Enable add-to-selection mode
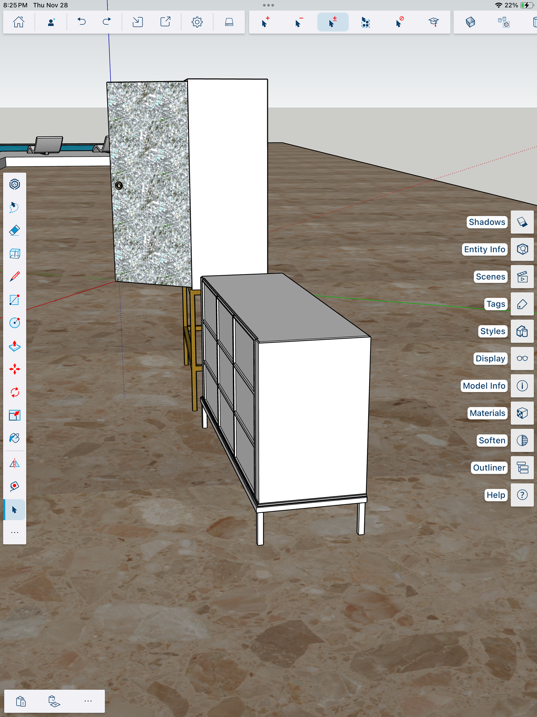Screen dimensions: 537x717 point(265,22)
